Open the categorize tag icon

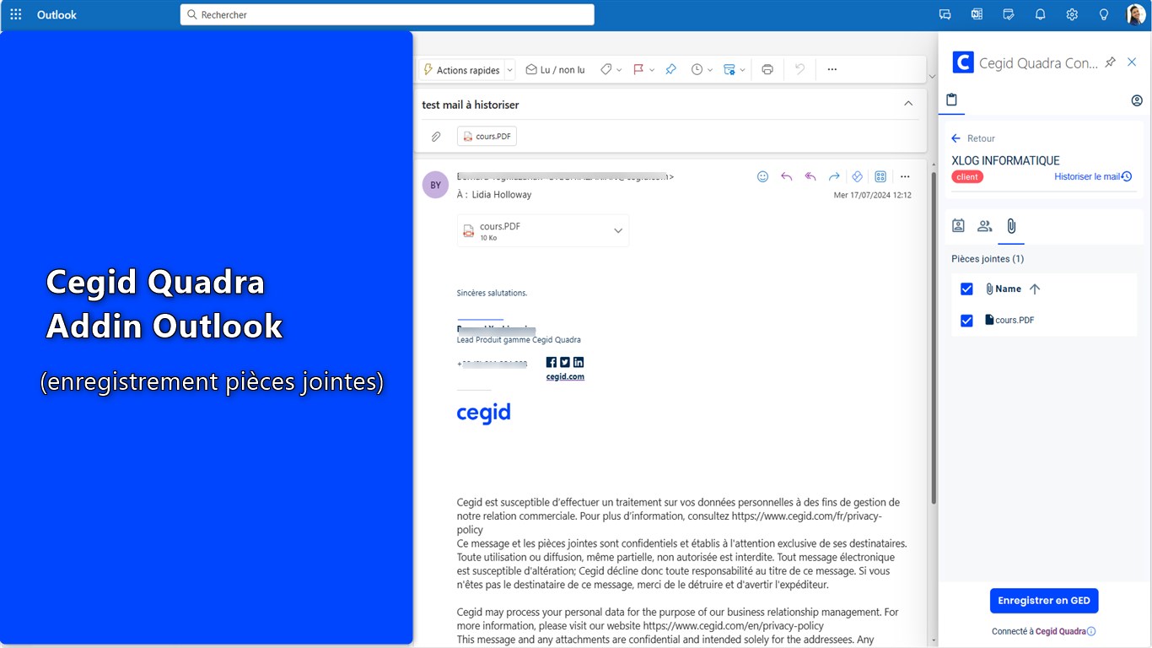pyautogui.click(x=606, y=70)
